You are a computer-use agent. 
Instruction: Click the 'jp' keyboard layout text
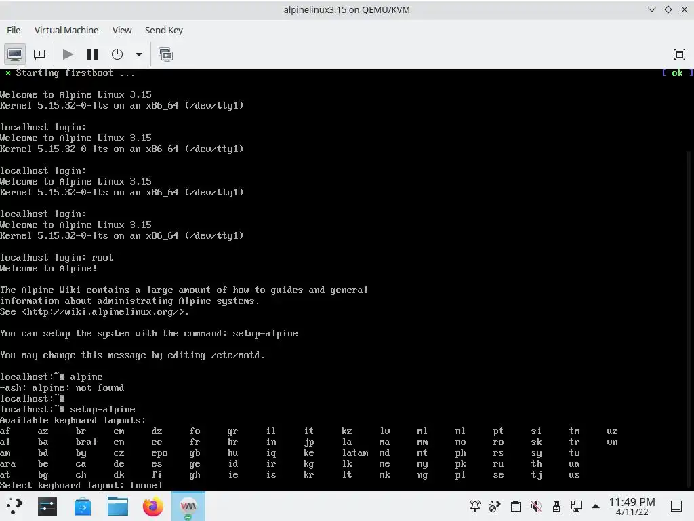tap(309, 442)
